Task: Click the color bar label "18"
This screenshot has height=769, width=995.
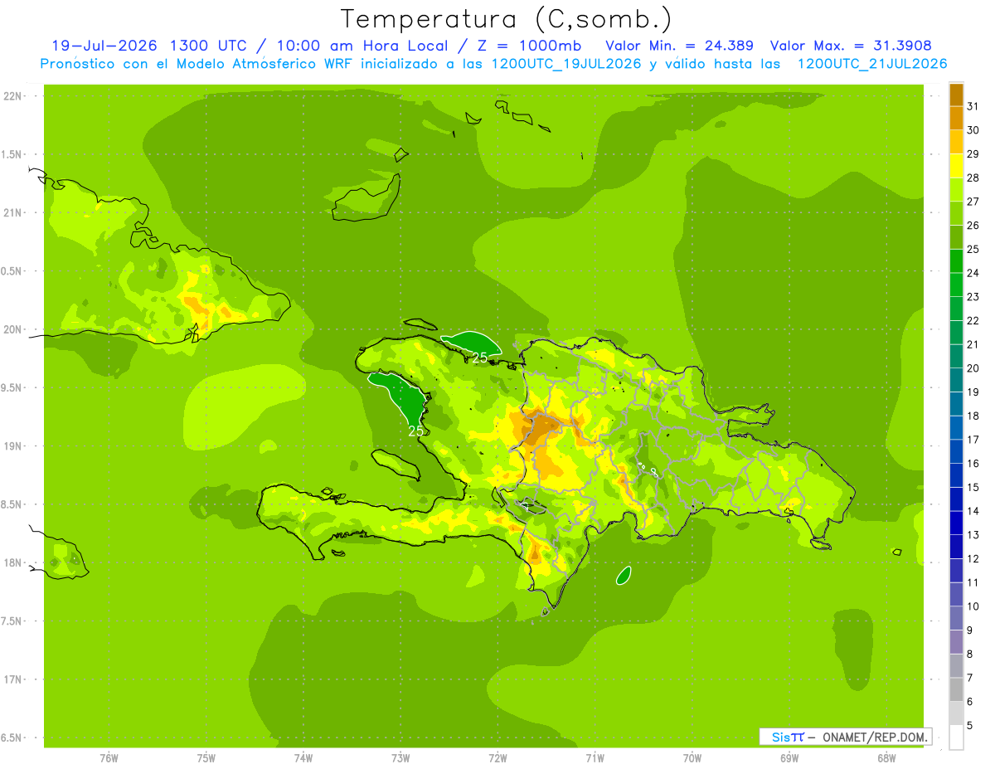Action: (974, 416)
